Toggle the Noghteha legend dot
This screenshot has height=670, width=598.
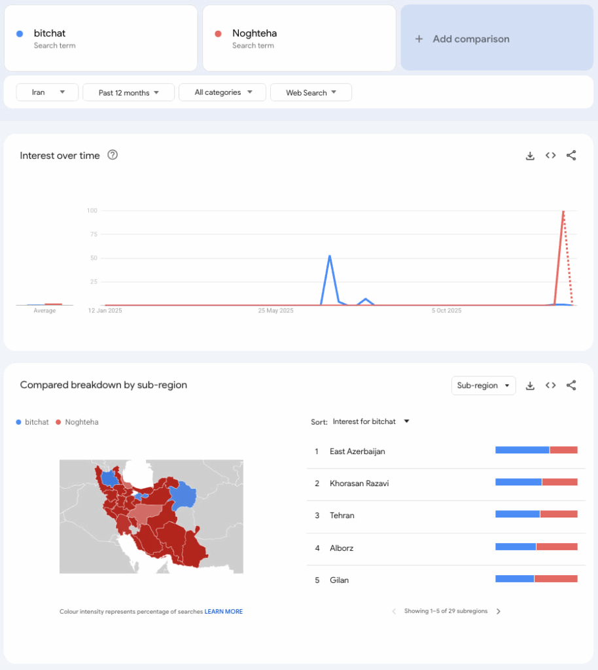point(60,422)
